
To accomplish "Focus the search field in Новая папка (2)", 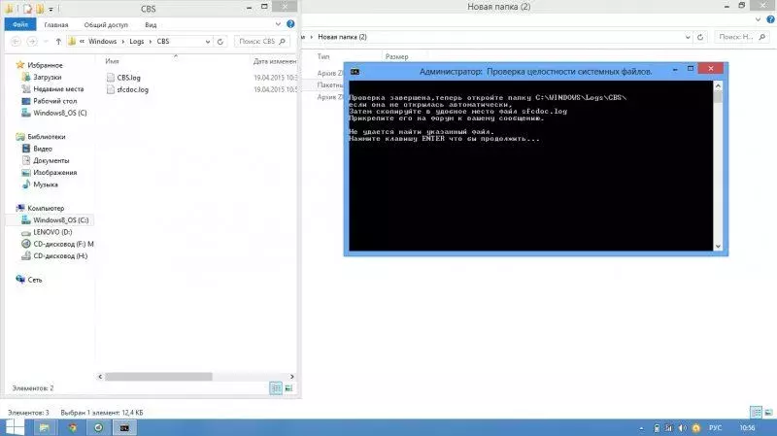I will tap(740, 37).
